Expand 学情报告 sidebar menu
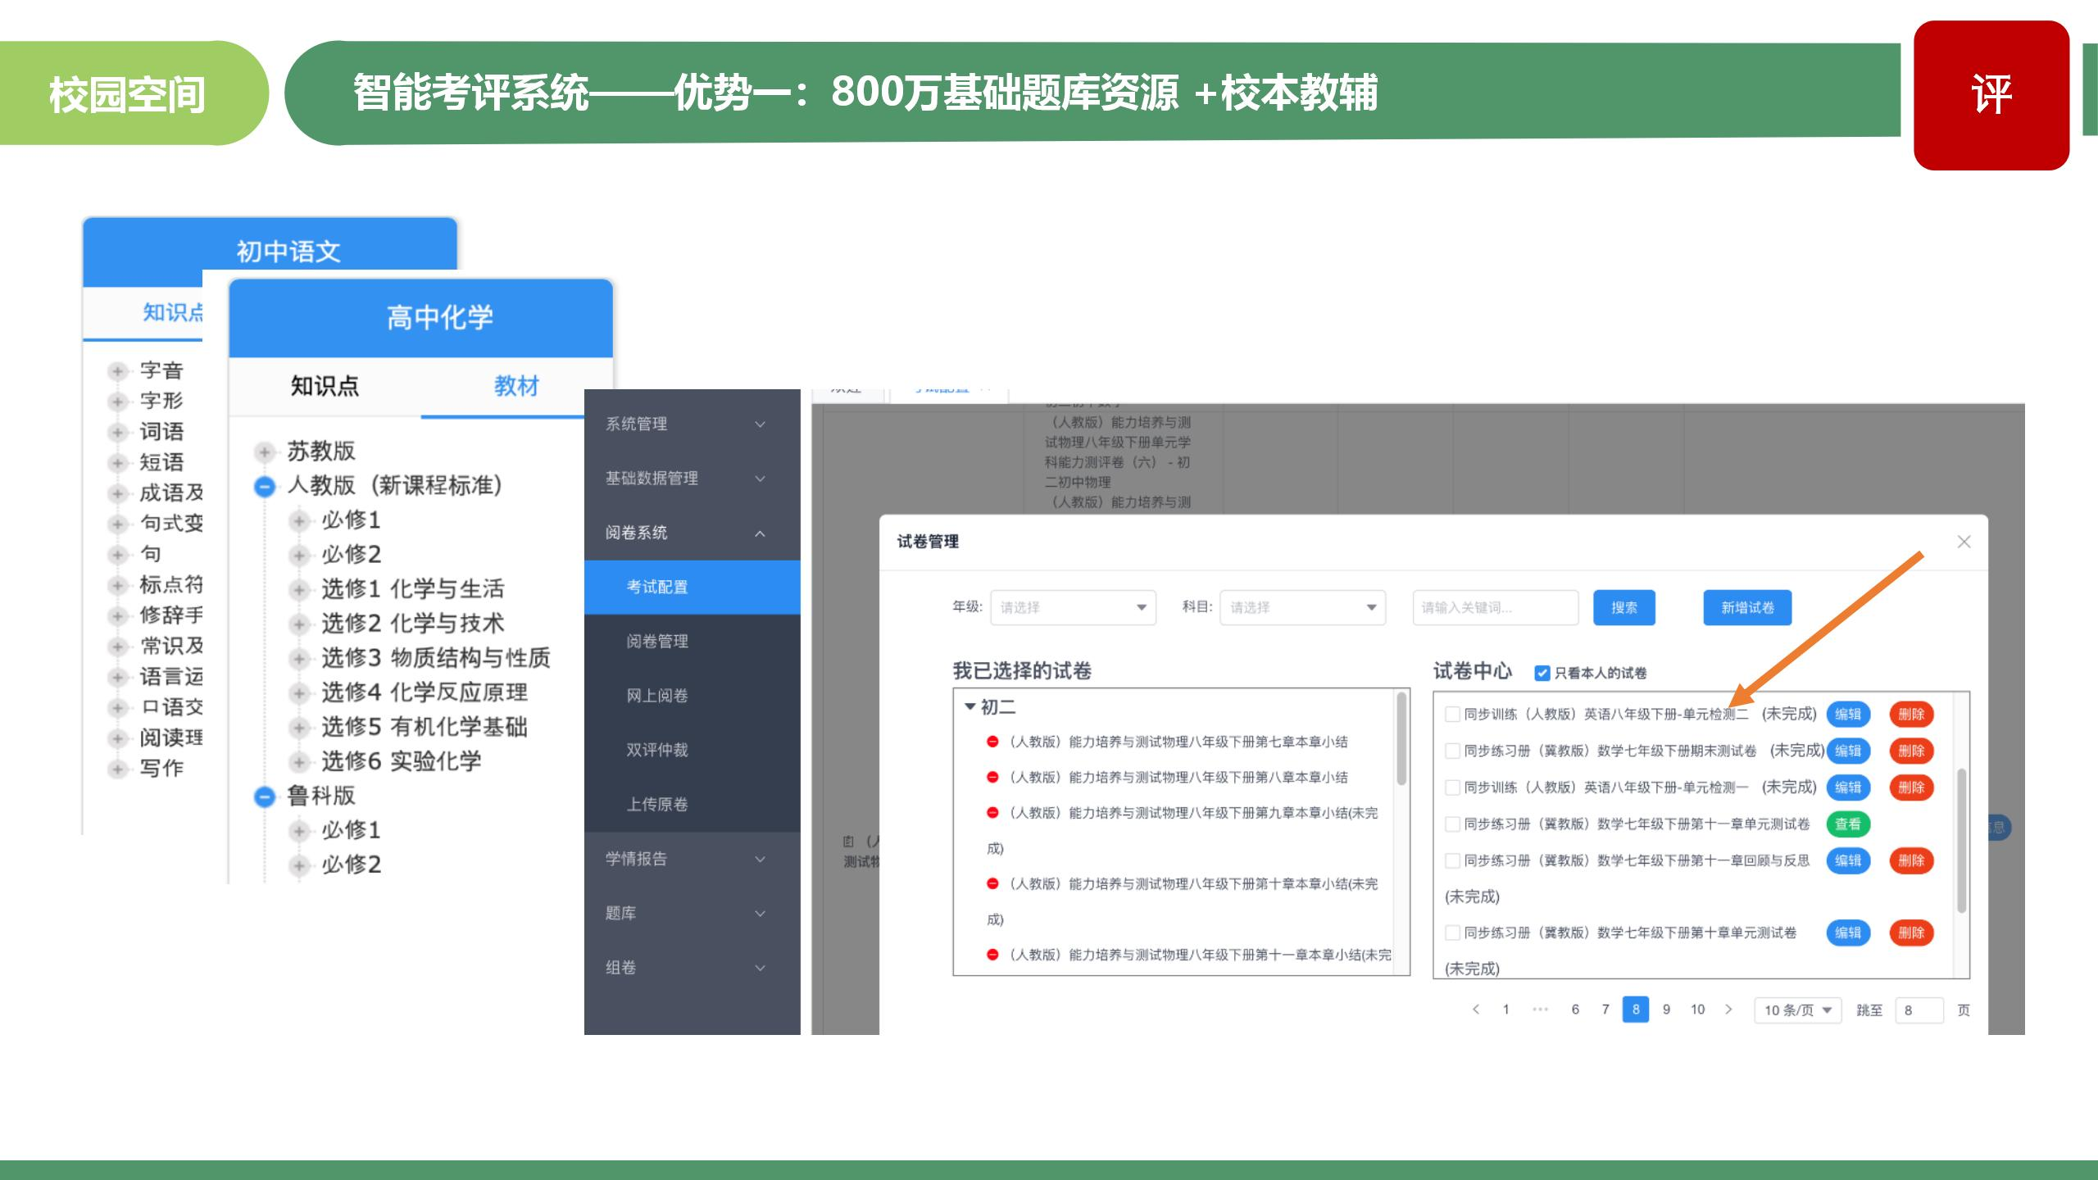 [x=692, y=859]
